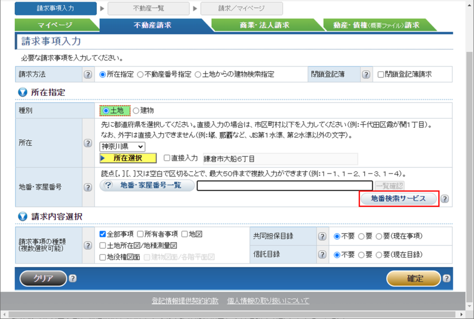Collapse the 所在指定 section header arrow
This screenshot has height=319, width=474.
(x=22, y=92)
